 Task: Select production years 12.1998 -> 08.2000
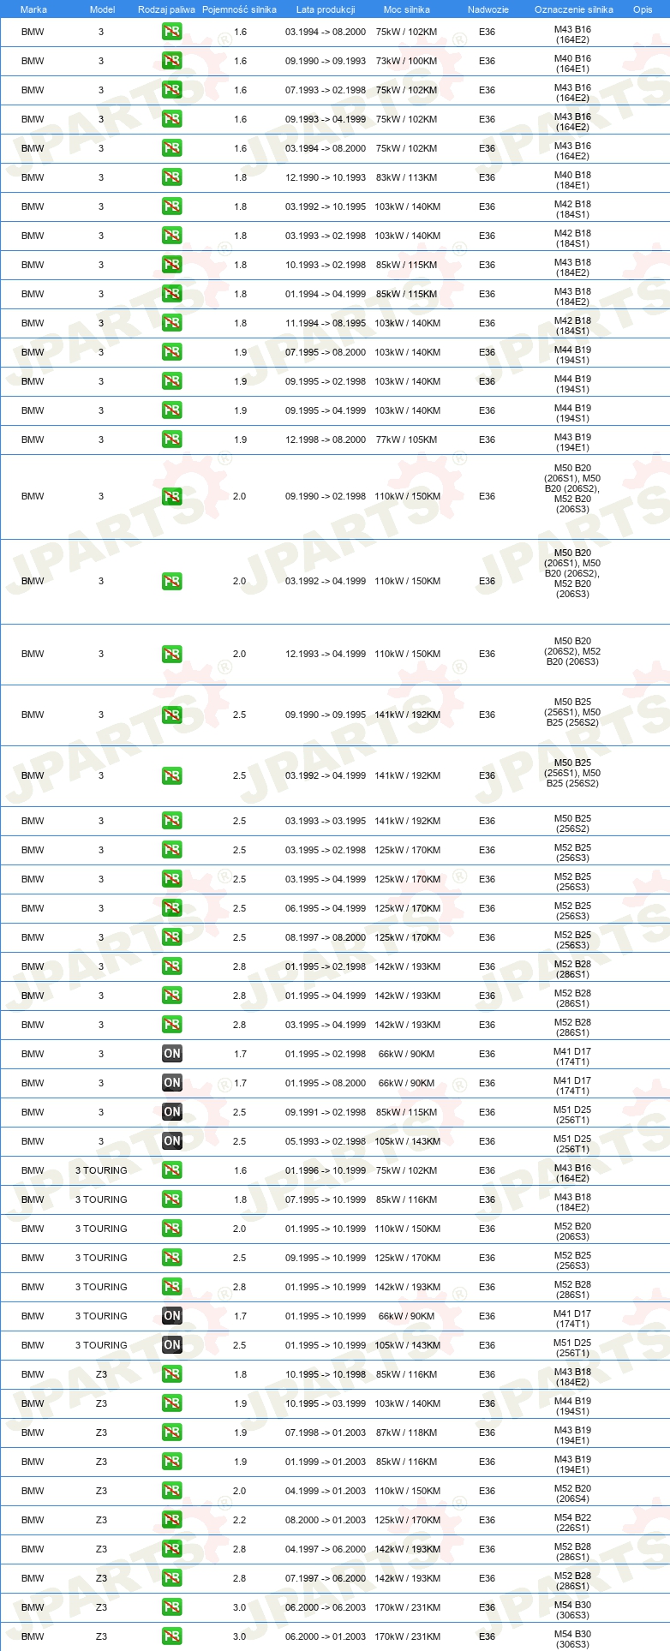[x=326, y=440]
